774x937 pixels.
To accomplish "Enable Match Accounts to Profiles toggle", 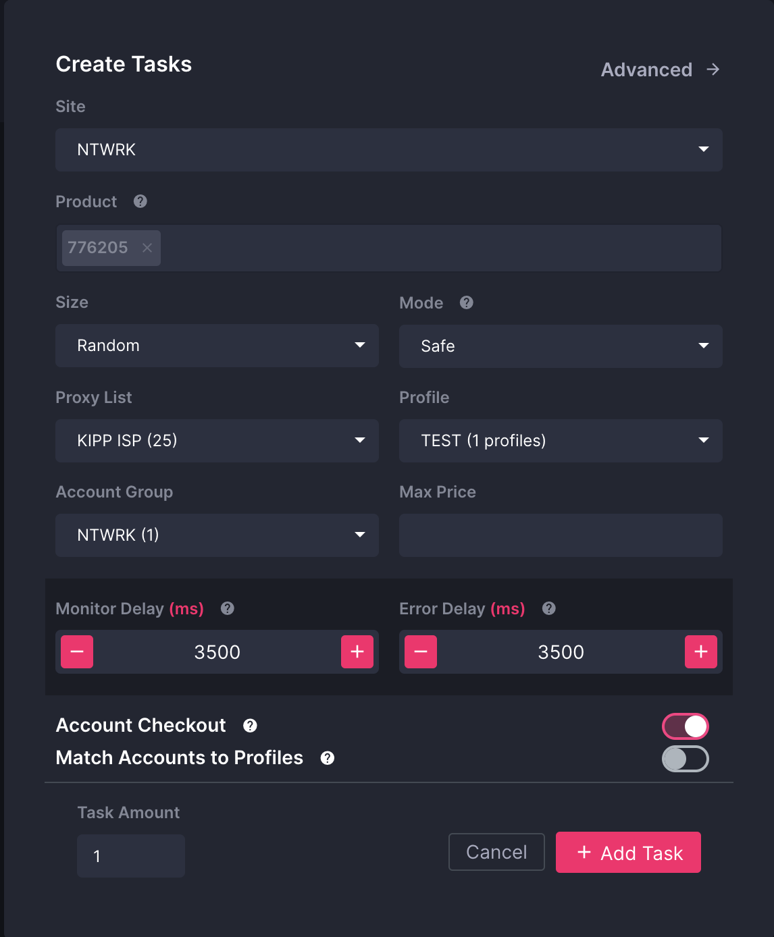I will [x=685, y=759].
